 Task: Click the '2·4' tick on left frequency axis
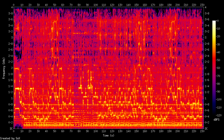[x=11, y=56]
